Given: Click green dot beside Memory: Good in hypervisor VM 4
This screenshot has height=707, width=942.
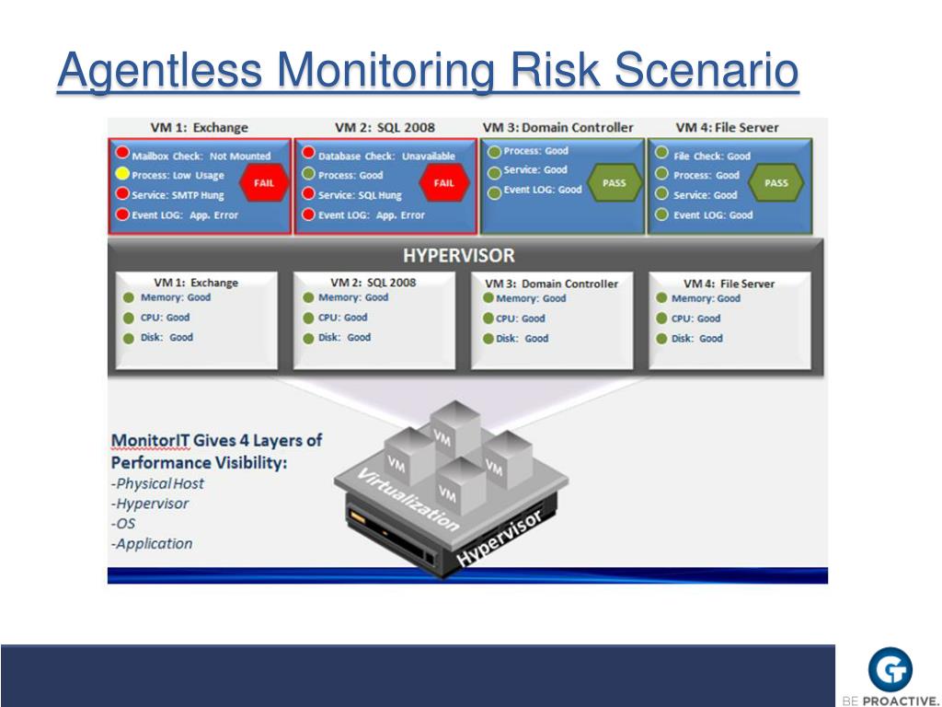Looking at the screenshot, I should click(661, 298).
